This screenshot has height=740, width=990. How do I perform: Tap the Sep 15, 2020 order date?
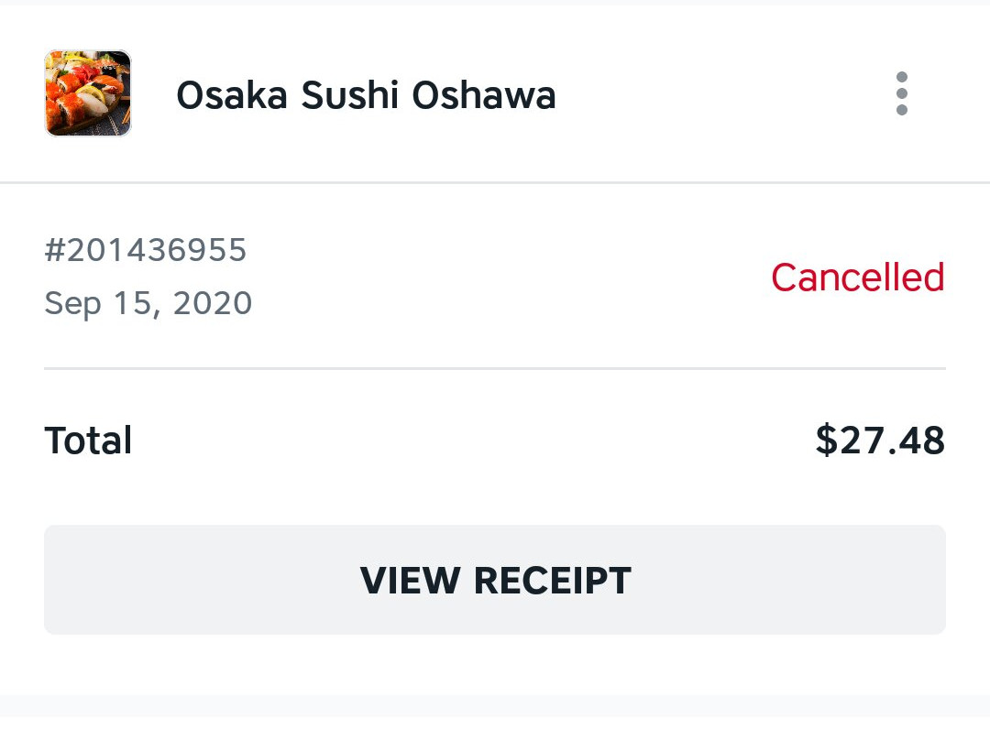click(x=148, y=303)
